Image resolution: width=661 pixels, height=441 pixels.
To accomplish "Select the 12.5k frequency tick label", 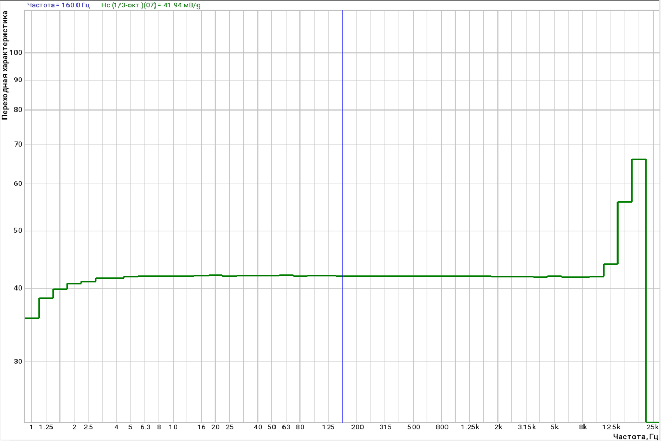I will click(x=612, y=427).
